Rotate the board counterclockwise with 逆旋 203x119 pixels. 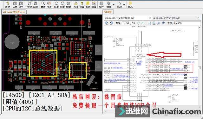[56, 5]
